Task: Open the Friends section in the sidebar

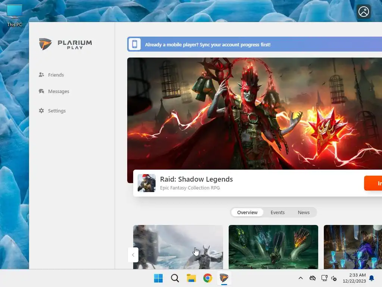Action: [x=51, y=75]
